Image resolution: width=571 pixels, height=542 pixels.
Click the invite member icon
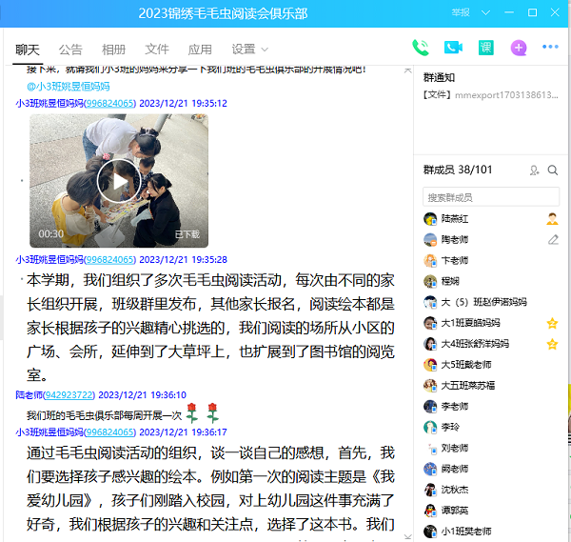click(x=534, y=171)
